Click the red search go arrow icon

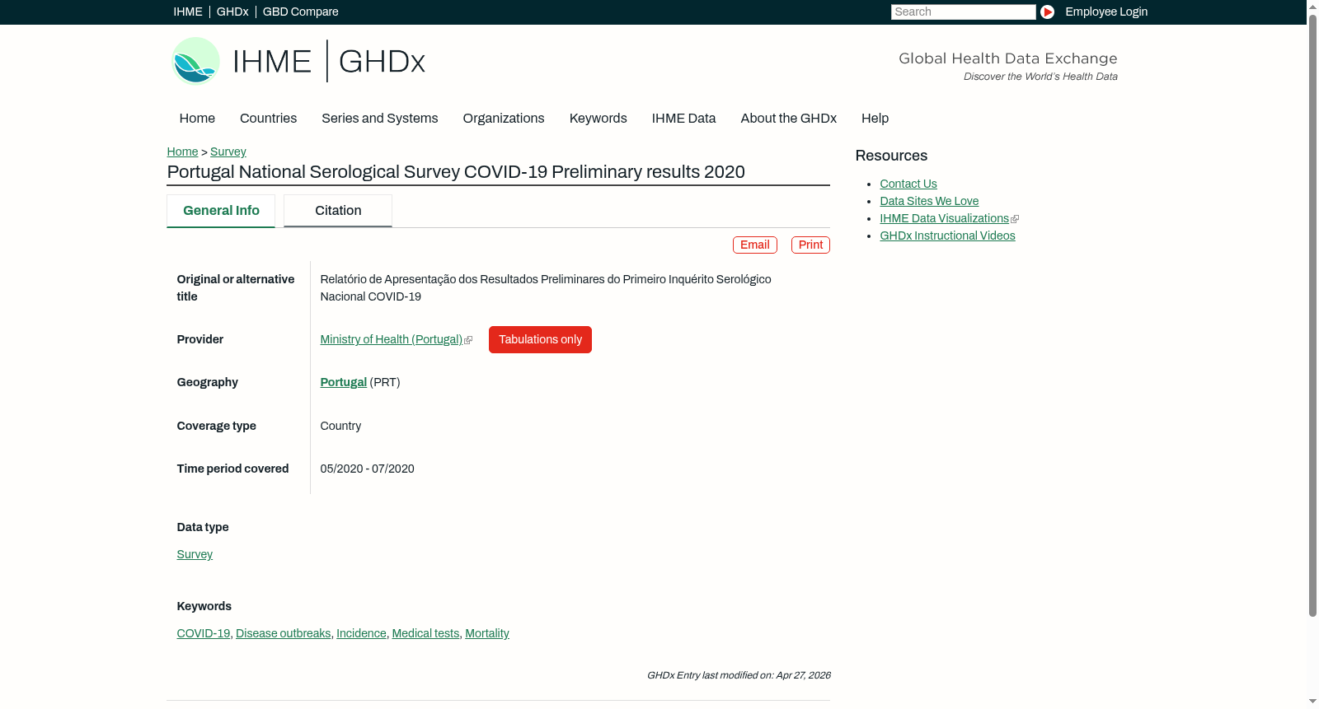(1047, 12)
